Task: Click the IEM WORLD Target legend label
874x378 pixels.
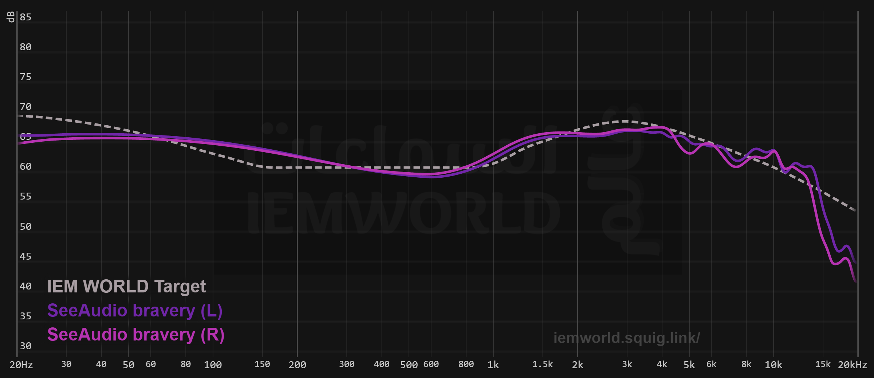Action: [x=126, y=286]
